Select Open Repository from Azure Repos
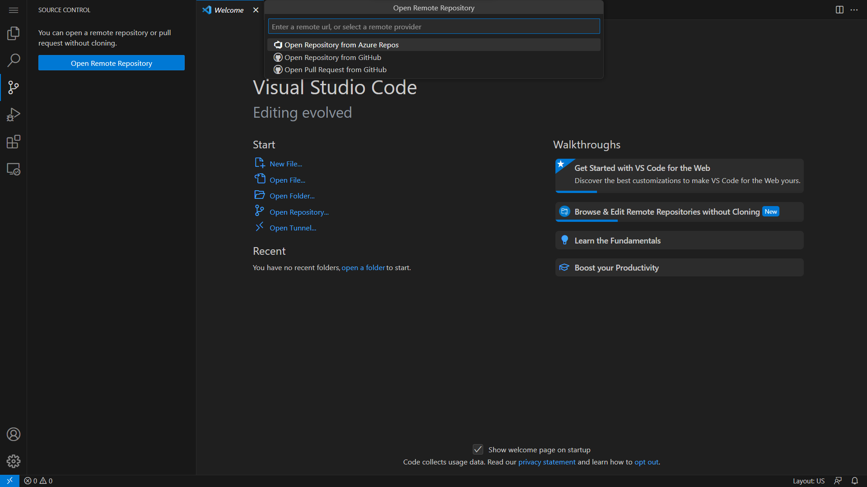This screenshot has width=867, height=487. tap(341, 45)
